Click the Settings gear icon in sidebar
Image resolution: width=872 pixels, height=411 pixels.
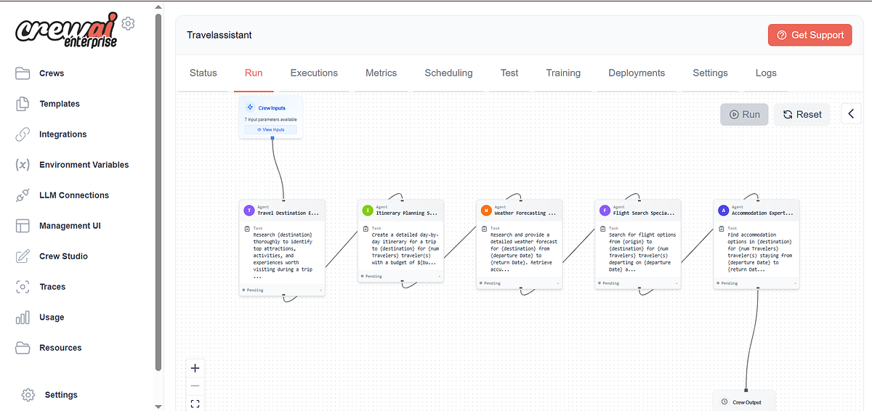tap(28, 395)
